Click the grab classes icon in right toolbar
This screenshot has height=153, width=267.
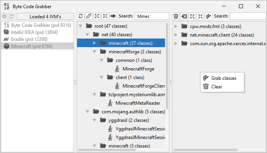pyautogui.click(x=209, y=16)
